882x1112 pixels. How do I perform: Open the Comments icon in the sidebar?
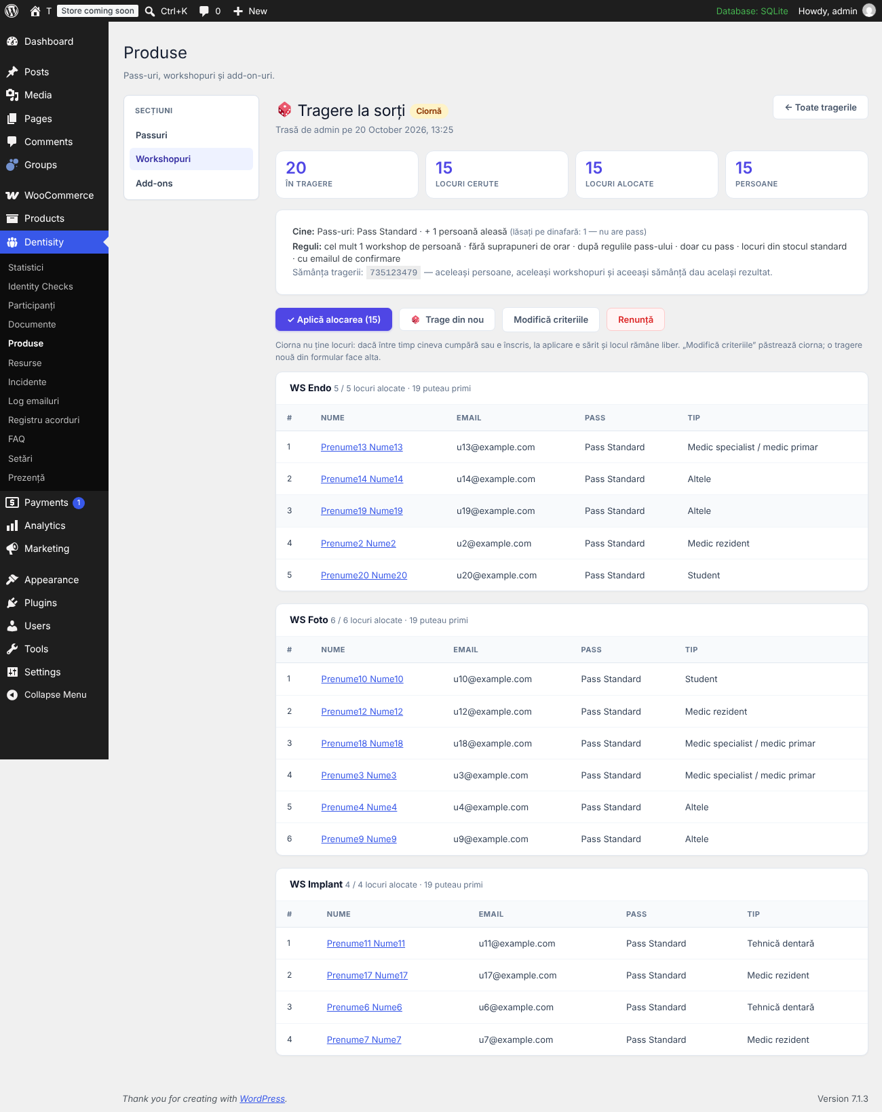click(x=12, y=142)
